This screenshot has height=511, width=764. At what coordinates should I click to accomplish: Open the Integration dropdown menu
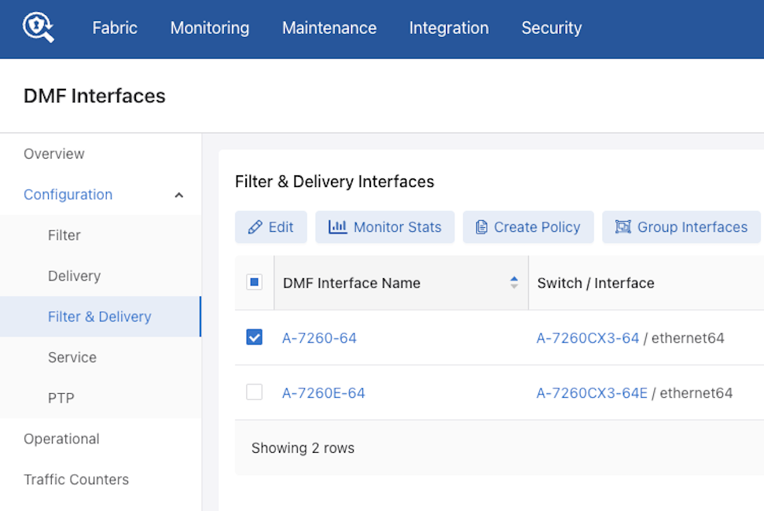coord(449,28)
